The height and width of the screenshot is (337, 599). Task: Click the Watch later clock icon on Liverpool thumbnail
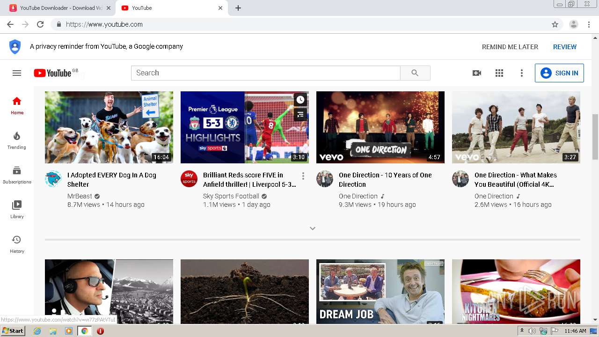(x=300, y=100)
